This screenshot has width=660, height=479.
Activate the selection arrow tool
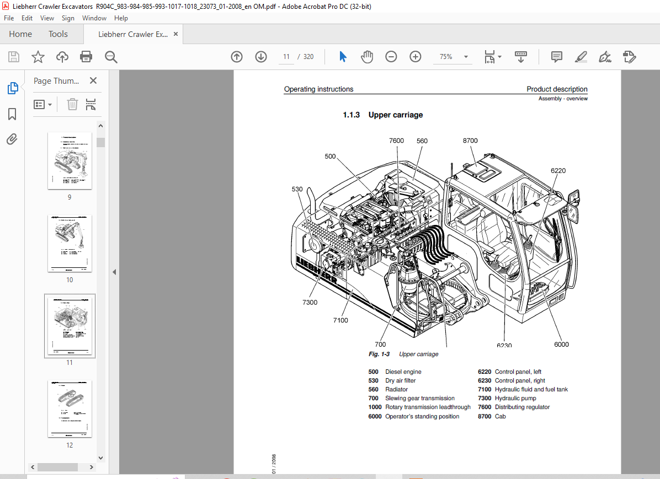pyautogui.click(x=343, y=57)
